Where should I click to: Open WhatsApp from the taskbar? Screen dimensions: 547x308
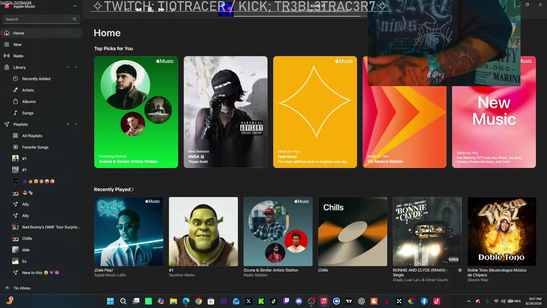(x=148, y=301)
